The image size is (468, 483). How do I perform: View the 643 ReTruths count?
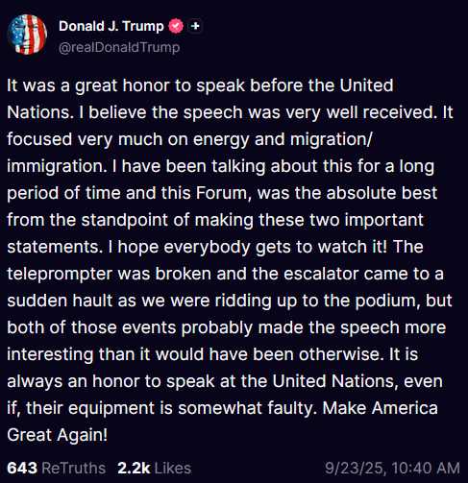click(22, 468)
